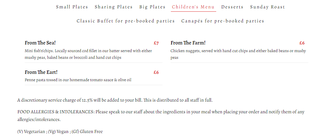332x140 pixels.
Task: Click the Chicken nuggets description text
Action: 238,54
